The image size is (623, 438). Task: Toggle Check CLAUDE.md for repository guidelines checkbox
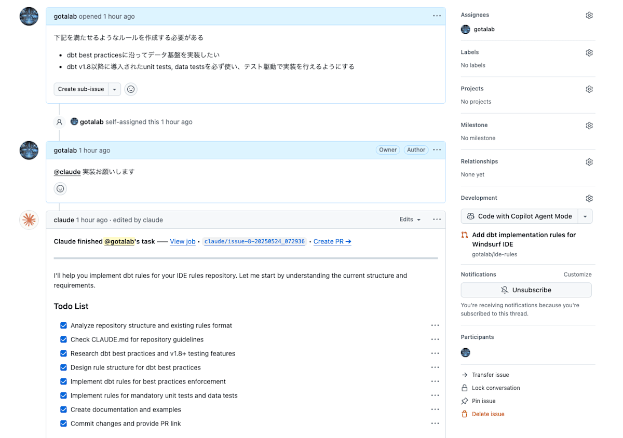[64, 339]
